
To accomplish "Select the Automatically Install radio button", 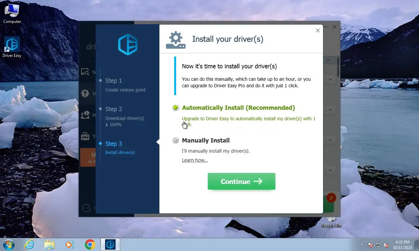I will tap(176, 108).
